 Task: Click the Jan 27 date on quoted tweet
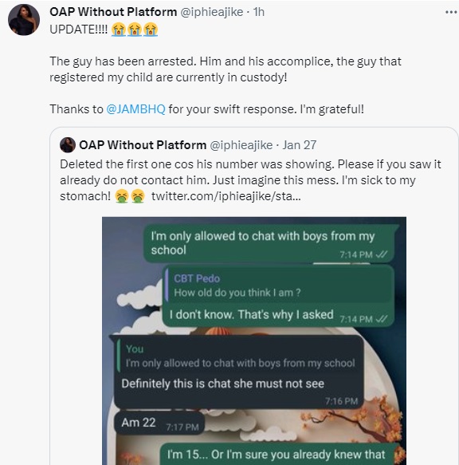click(x=300, y=145)
